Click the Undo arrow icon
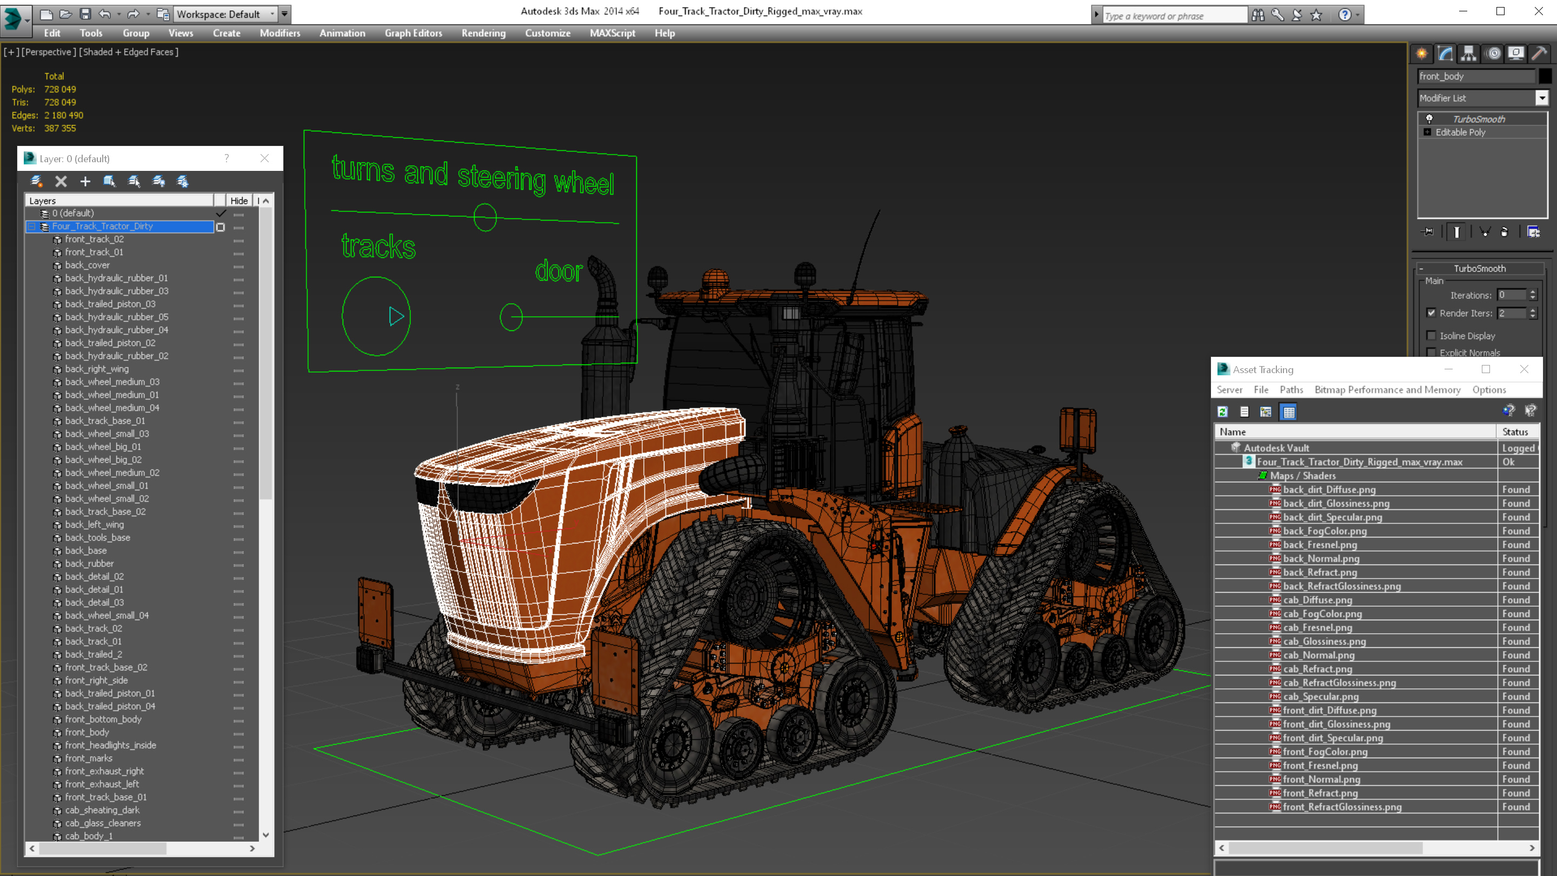The height and width of the screenshot is (876, 1557). [x=104, y=14]
